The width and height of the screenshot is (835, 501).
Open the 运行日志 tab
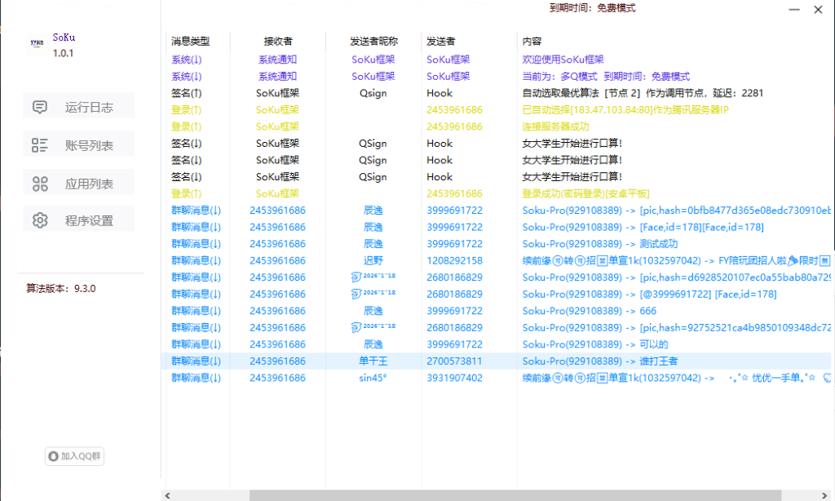coord(79,105)
